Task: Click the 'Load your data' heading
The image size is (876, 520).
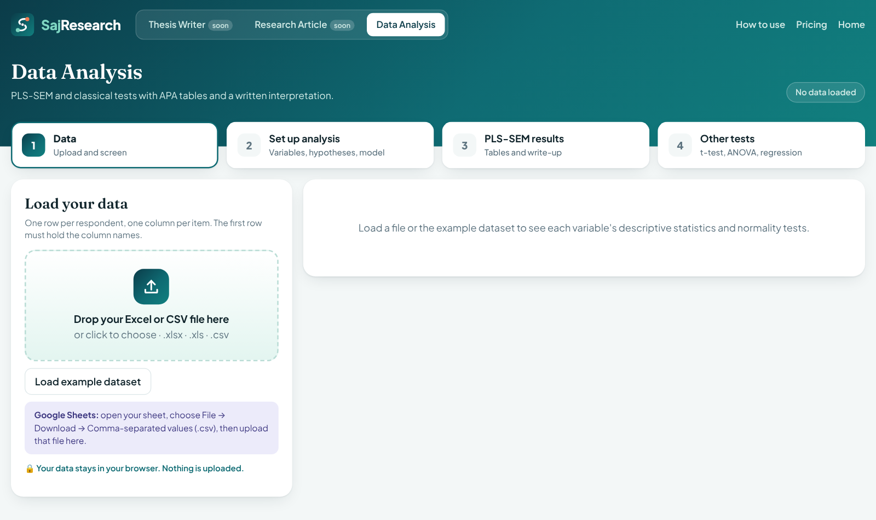Action: (76, 204)
